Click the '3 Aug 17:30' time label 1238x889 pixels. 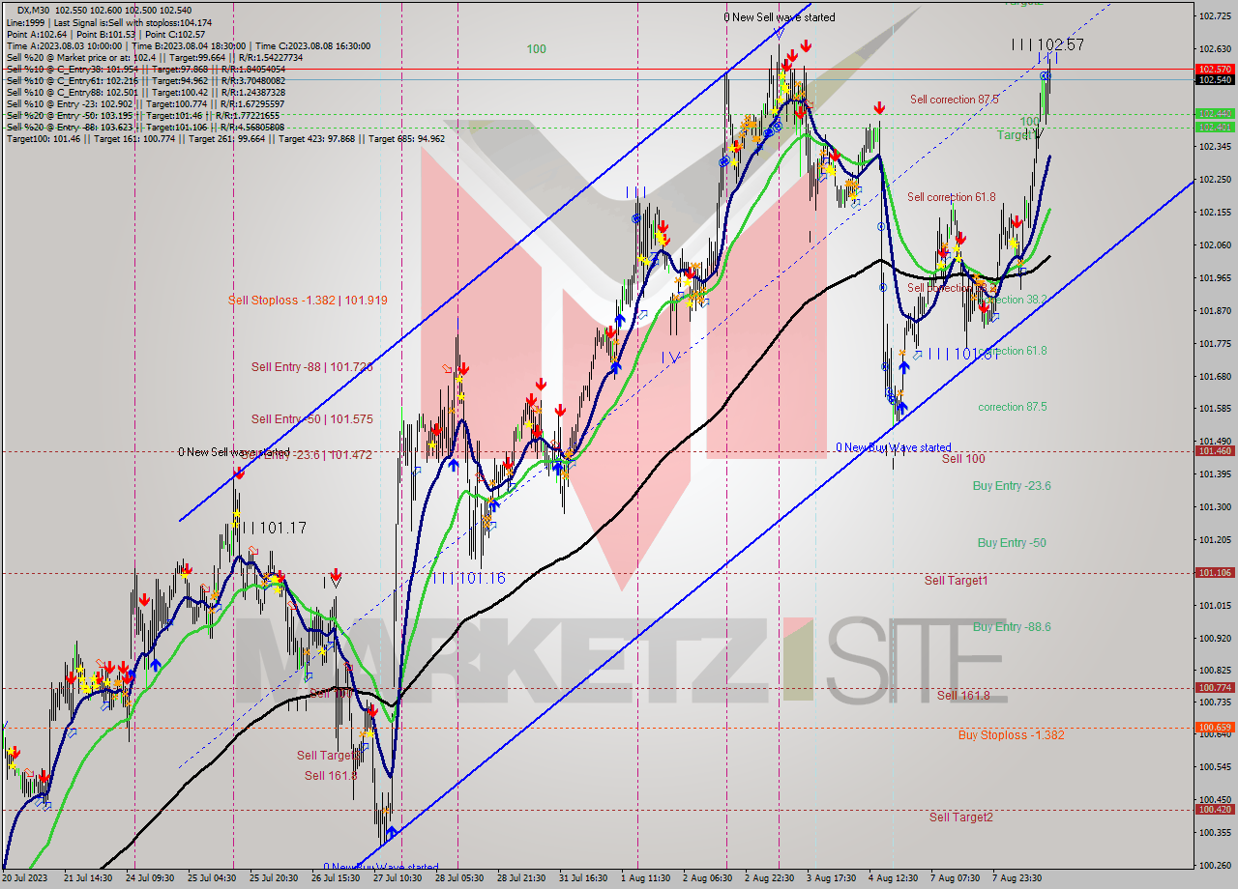click(832, 878)
